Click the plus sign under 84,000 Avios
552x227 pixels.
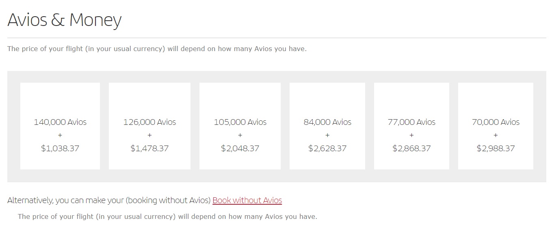tap(327, 135)
